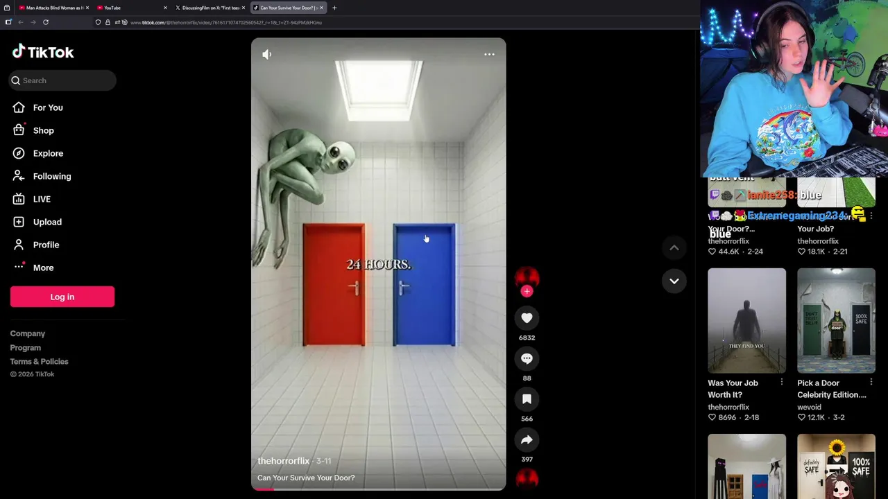Open 'Pick a Door Celebrity Edition' thumbnail

point(836,320)
